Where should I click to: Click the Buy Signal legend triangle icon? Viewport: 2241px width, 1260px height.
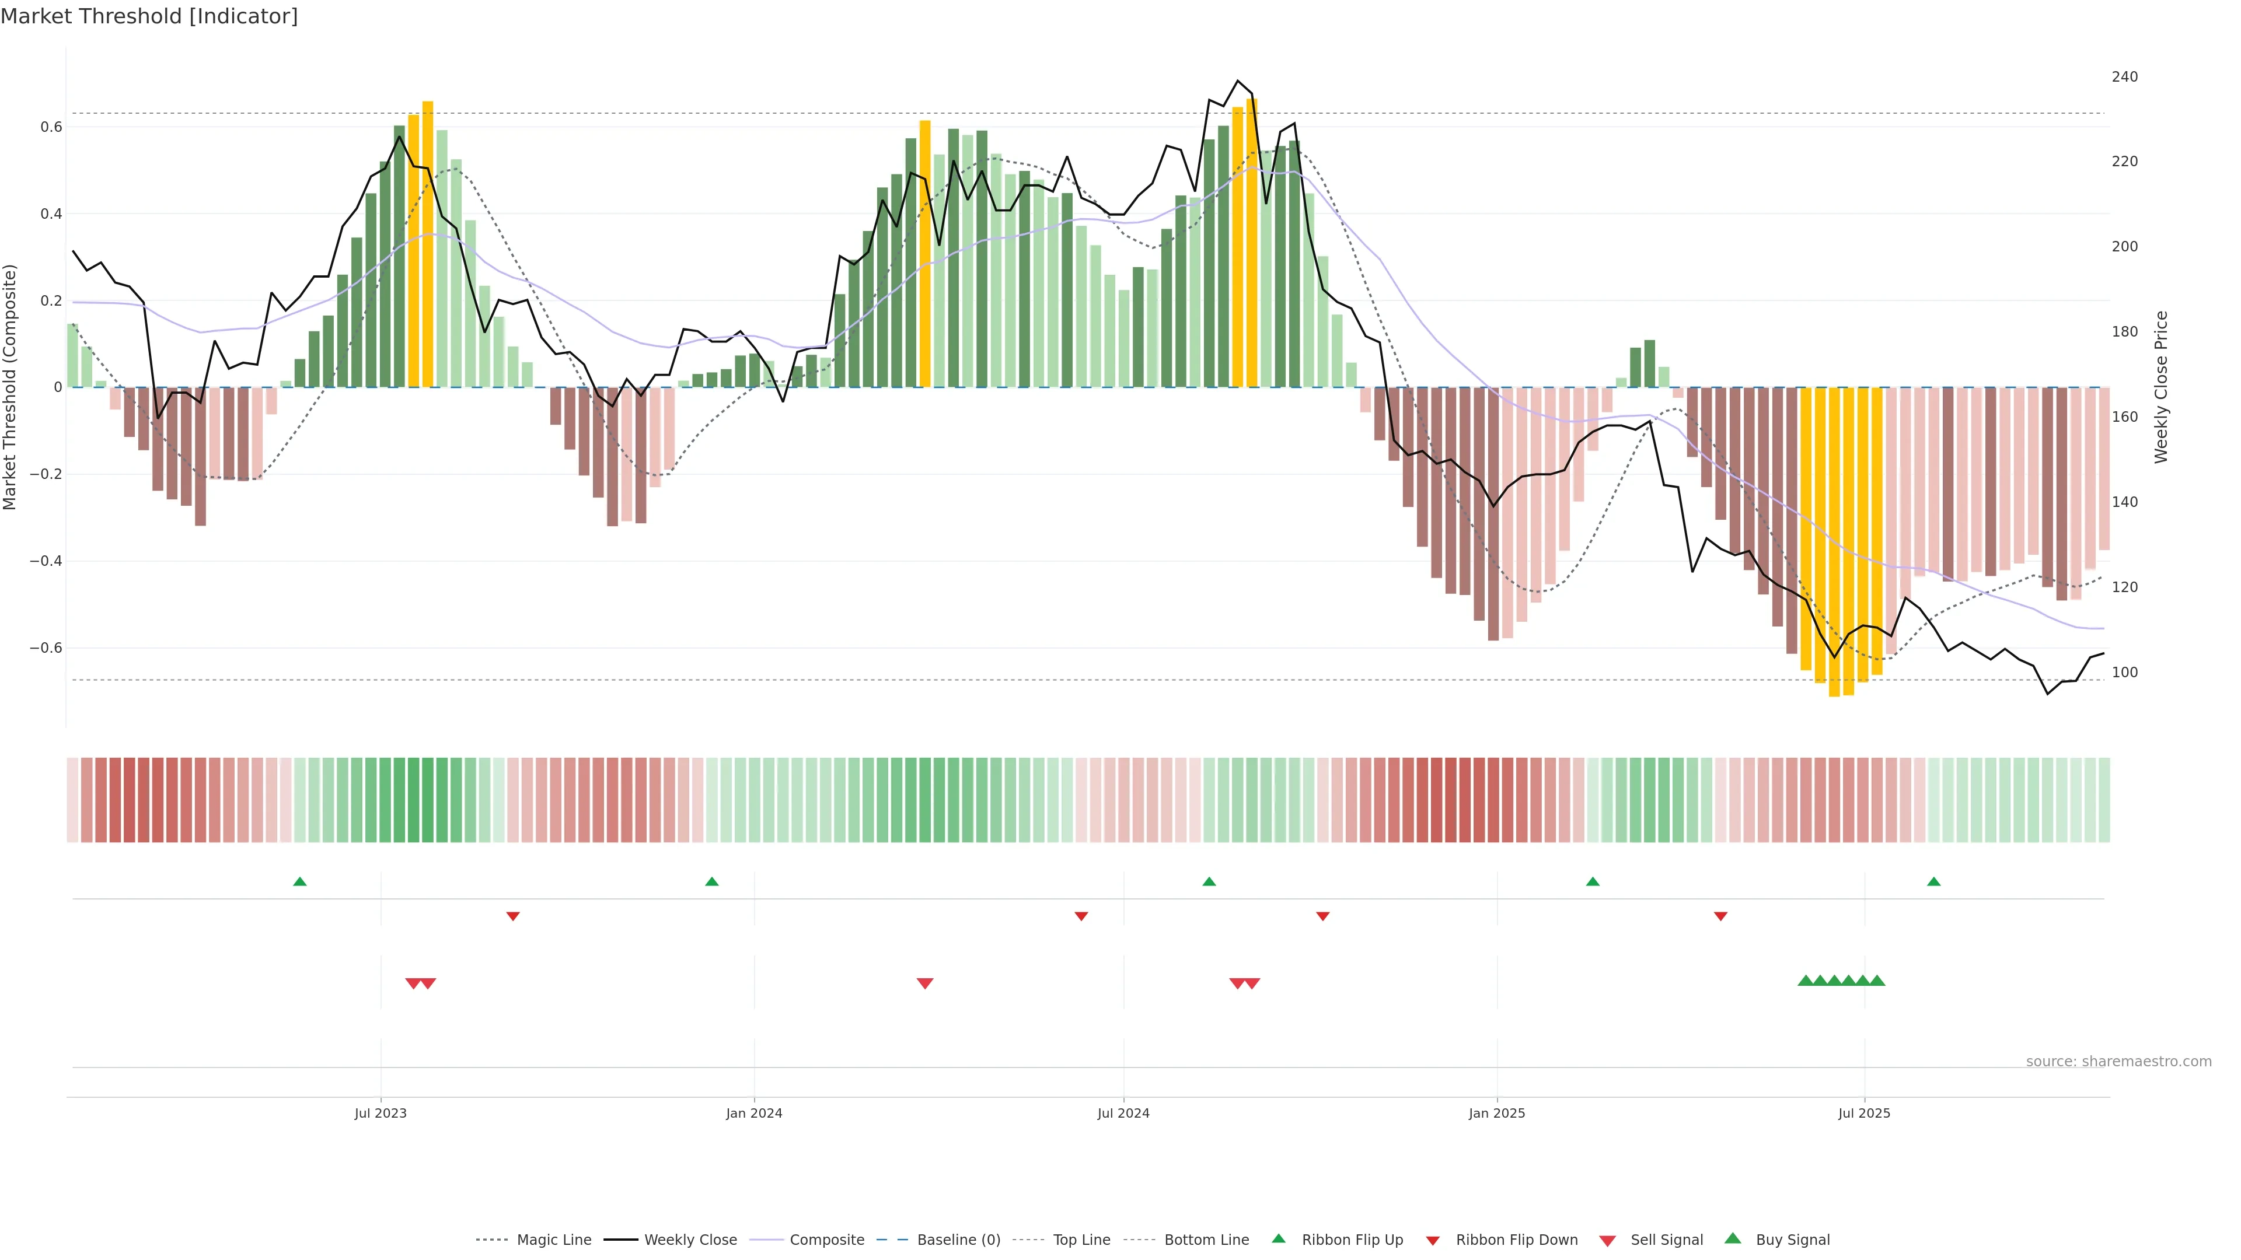[x=1733, y=1238]
